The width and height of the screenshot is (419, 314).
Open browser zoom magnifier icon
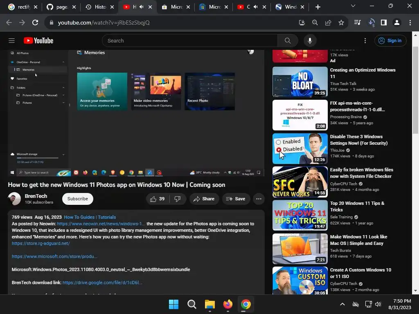point(315,23)
